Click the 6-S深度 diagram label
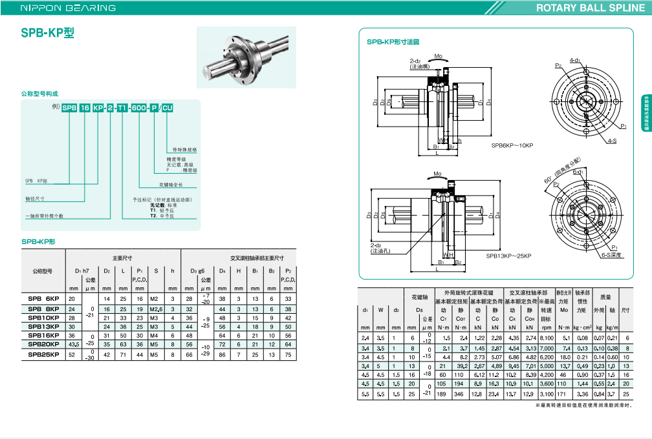This screenshot has height=439, width=652. 611,255
